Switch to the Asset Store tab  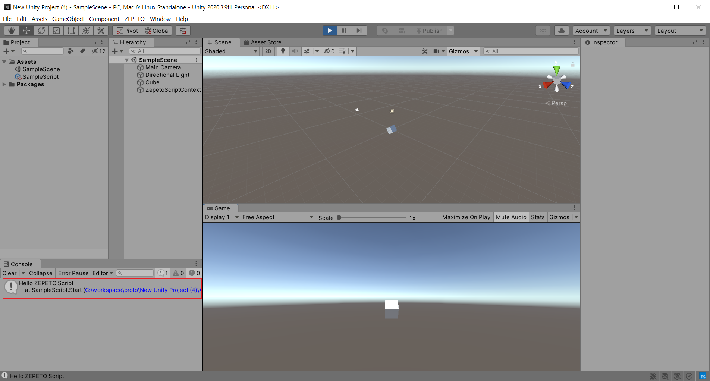coord(263,42)
